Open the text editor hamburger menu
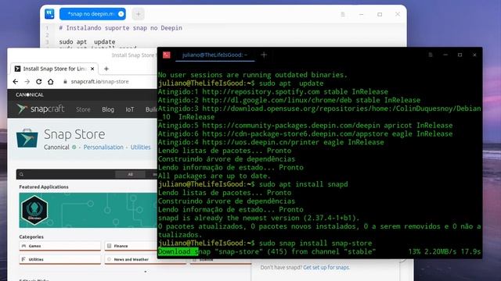This screenshot has height=281, width=501. pos(343,14)
